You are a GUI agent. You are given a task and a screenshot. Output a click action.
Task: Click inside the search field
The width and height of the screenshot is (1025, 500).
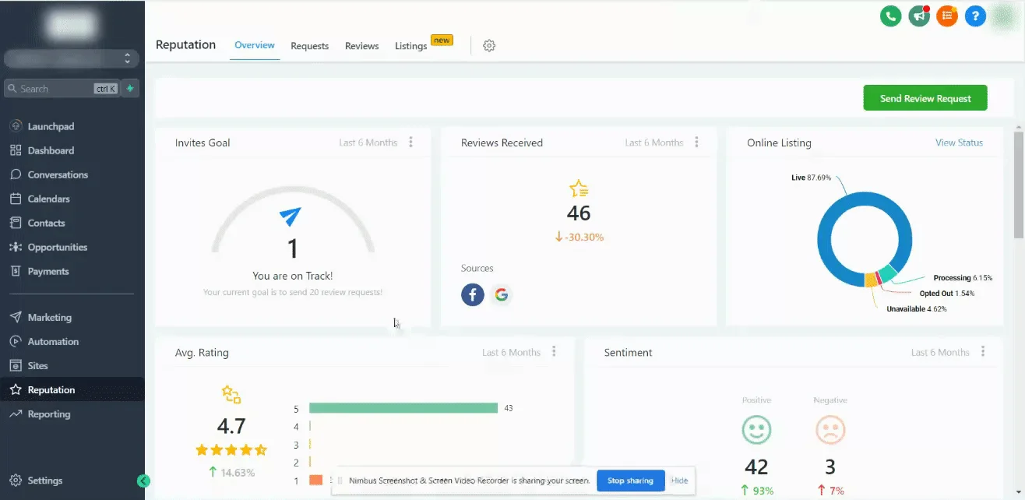click(55, 88)
